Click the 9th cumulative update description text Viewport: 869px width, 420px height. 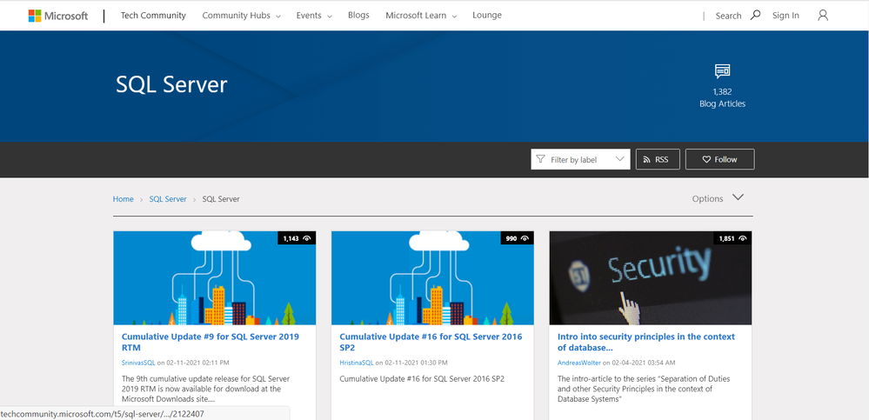pyautogui.click(x=205, y=389)
